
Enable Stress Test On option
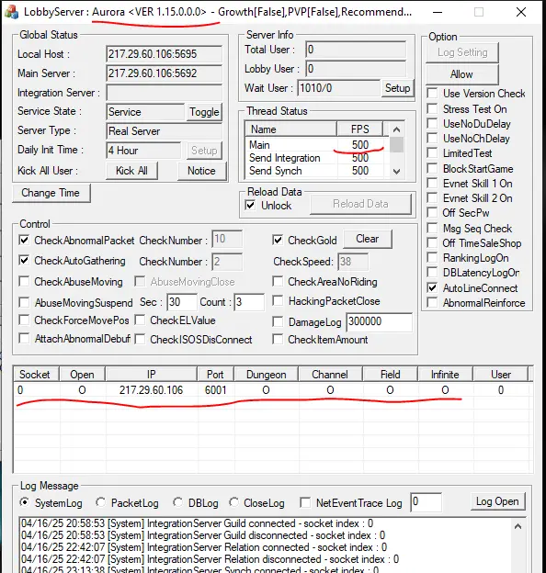point(432,108)
